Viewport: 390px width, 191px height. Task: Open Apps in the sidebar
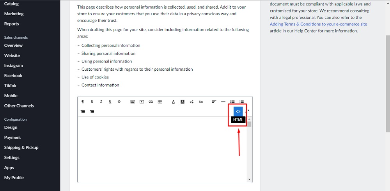point(9,168)
